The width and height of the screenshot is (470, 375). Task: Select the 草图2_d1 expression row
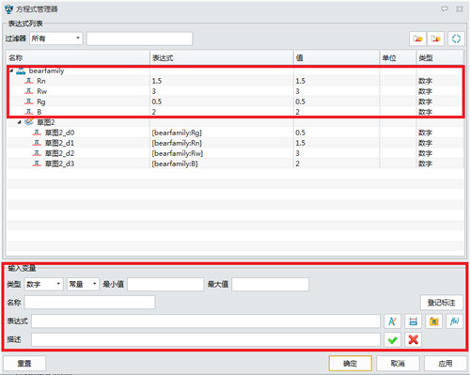tap(234, 143)
